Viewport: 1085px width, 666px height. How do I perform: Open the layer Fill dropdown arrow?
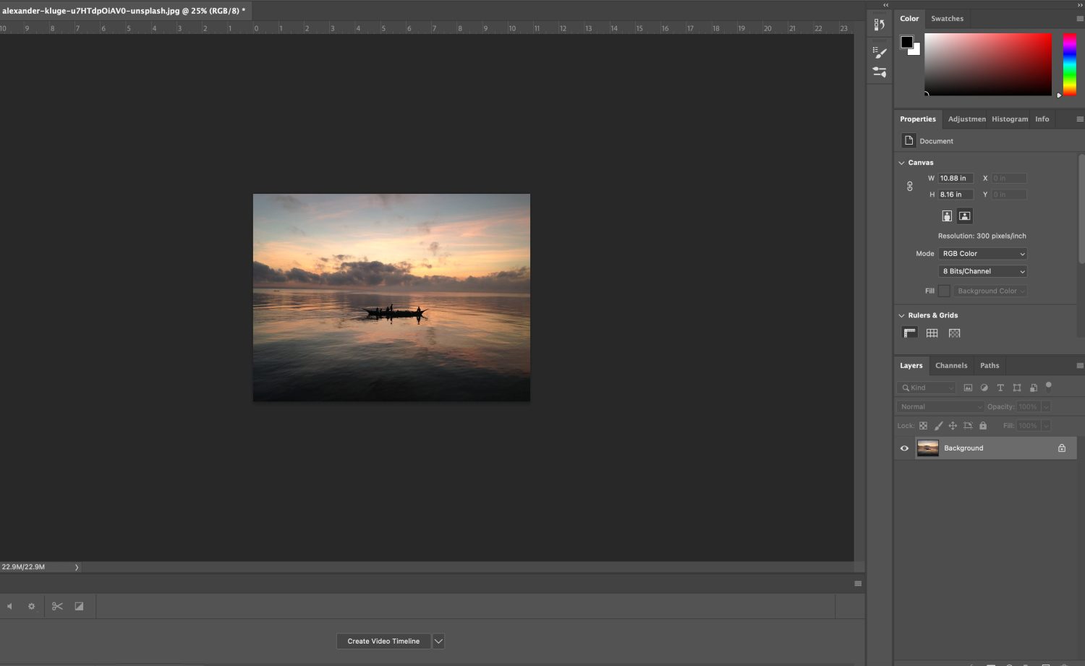click(x=1046, y=426)
